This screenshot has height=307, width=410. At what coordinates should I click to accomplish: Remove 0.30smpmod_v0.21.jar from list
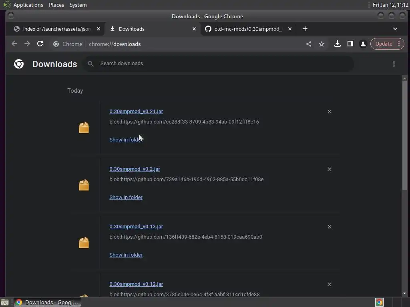[330, 112]
